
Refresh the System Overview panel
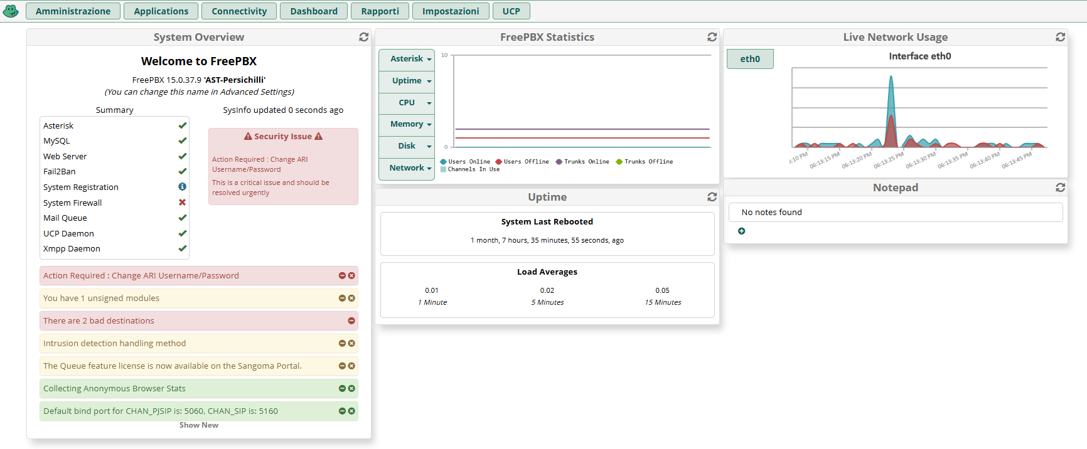tap(363, 37)
